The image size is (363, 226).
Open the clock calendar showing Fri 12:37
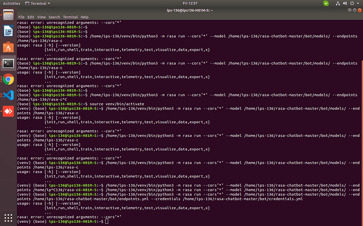coord(190,4)
